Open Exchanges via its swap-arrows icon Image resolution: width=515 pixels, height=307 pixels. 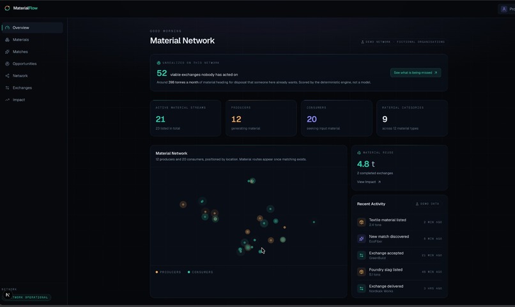[x=7, y=88]
